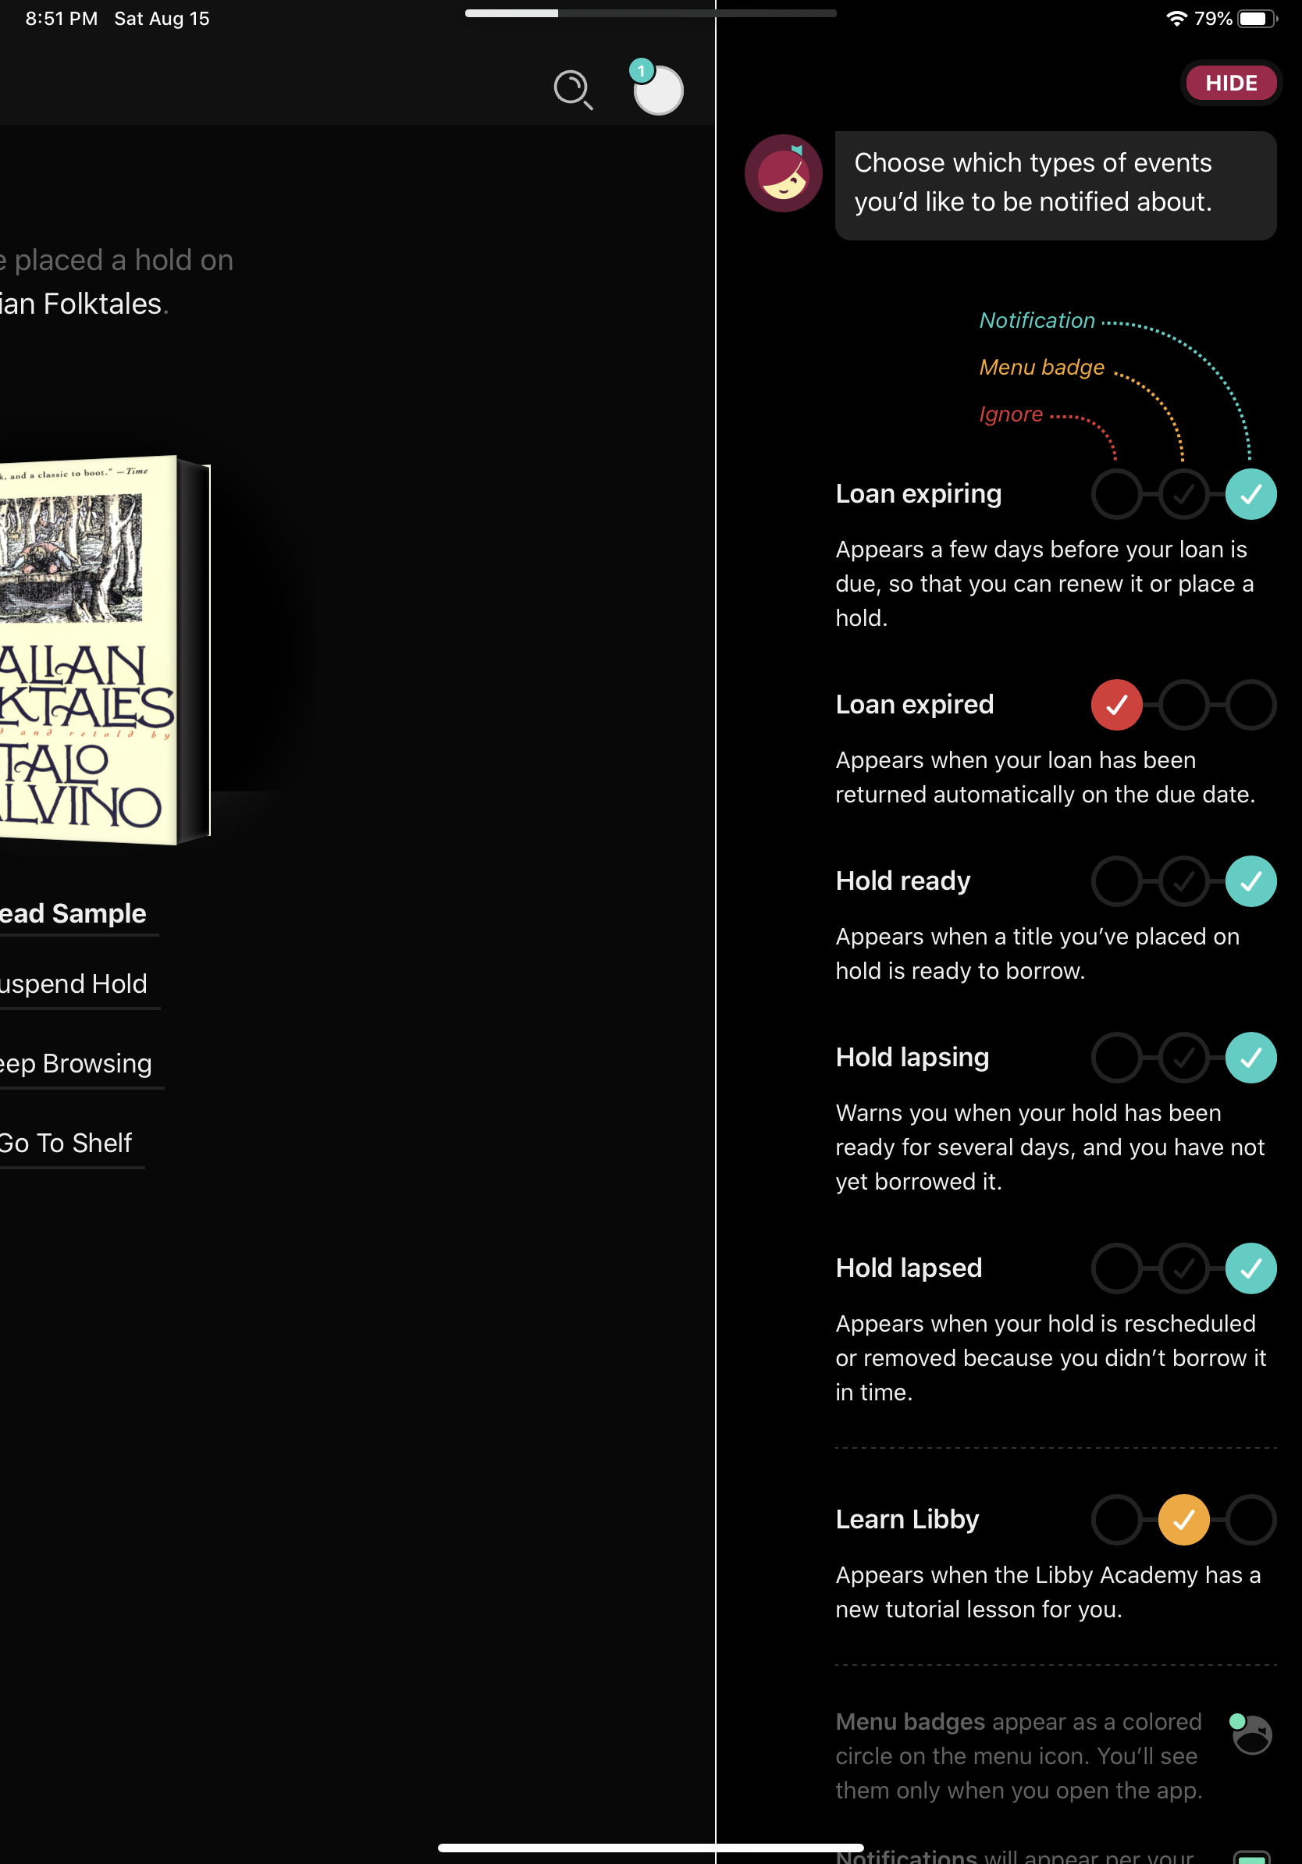This screenshot has height=1864, width=1302.
Task: Tap the Wi-Fi icon in status bar
Action: point(1177,17)
